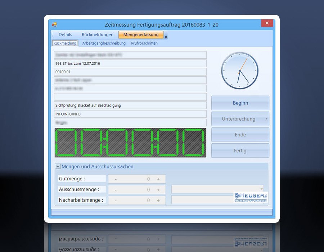Open the Arbeitsgangbeschreibung sub-tab
324x252 pixels.
click(104, 43)
